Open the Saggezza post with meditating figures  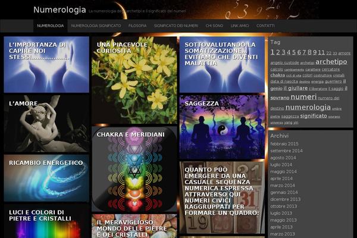(x=222, y=127)
